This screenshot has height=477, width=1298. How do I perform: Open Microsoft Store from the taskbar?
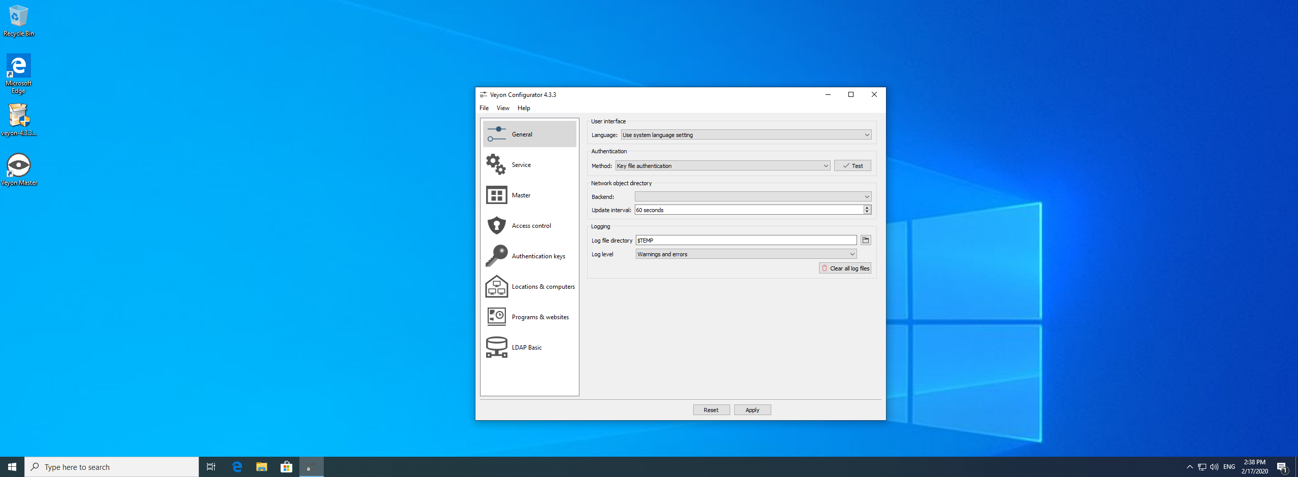click(x=287, y=467)
